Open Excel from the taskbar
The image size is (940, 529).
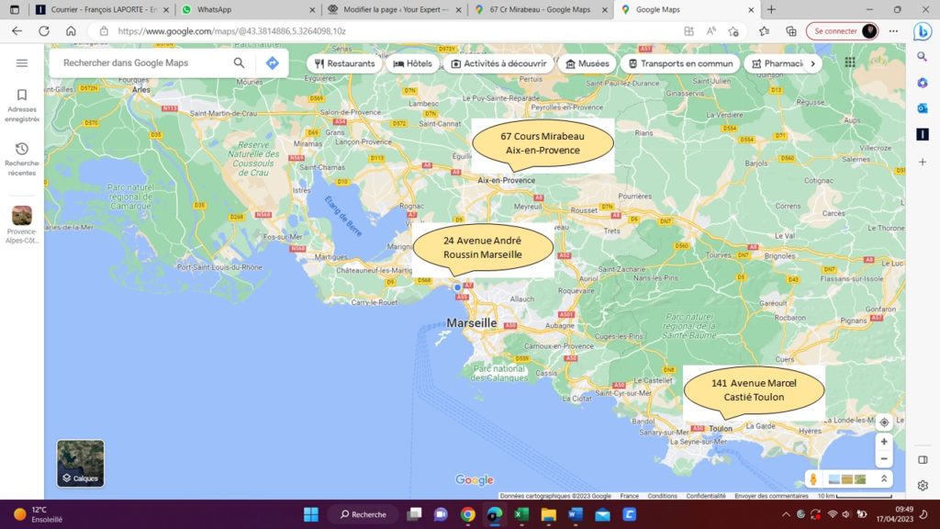tap(521, 514)
